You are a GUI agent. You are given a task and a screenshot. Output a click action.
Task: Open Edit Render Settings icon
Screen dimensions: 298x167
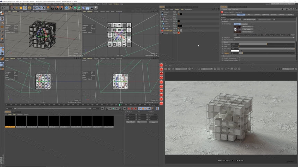pyautogui.click(x=61, y=8)
